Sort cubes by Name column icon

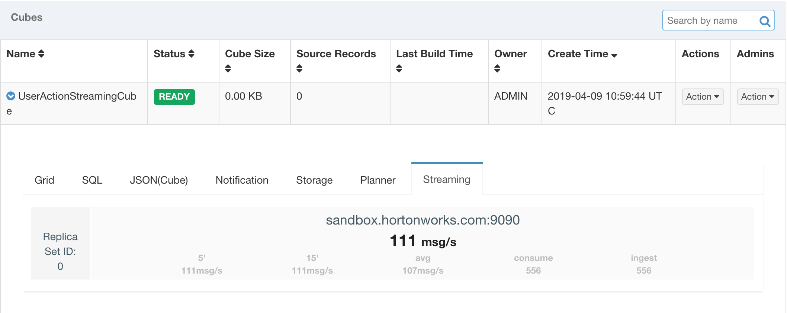[x=41, y=54]
